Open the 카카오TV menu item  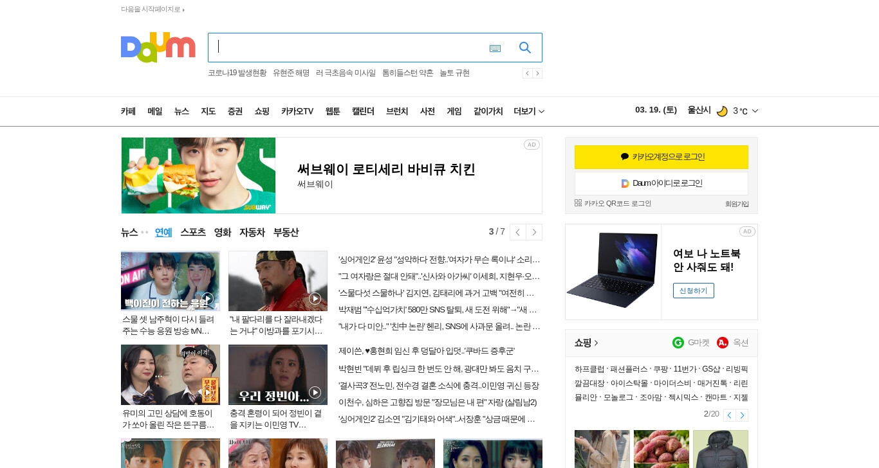[x=297, y=111]
